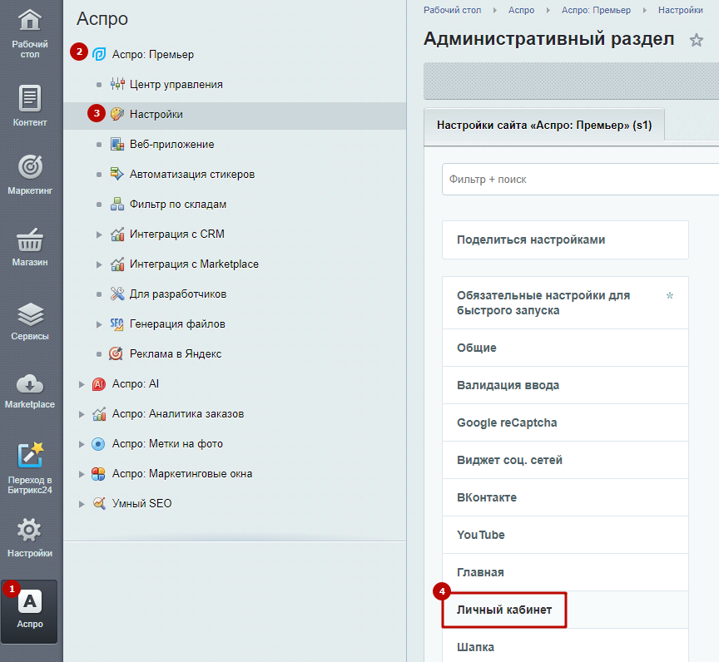Follow the Аспро: Премьер breadcrumb link
Screen dimensions: 719x662
(596, 10)
